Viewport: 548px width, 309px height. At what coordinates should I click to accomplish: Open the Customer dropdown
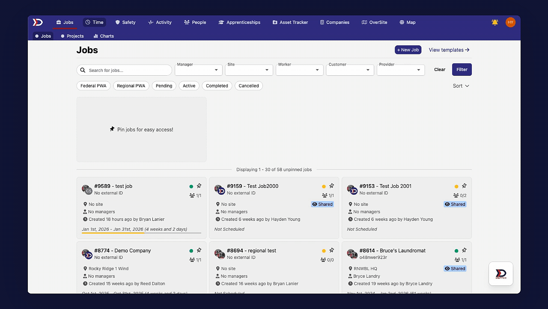(x=350, y=70)
